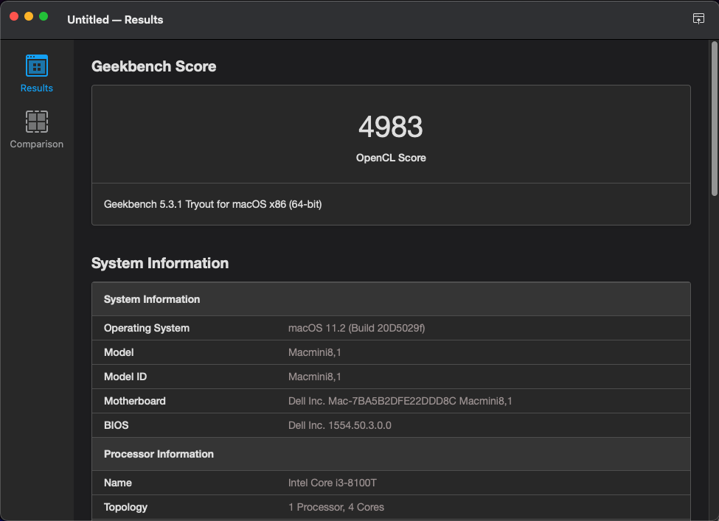This screenshot has width=719, height=521.
Task: Click the green full-screen window button
Action: [44, 16]
